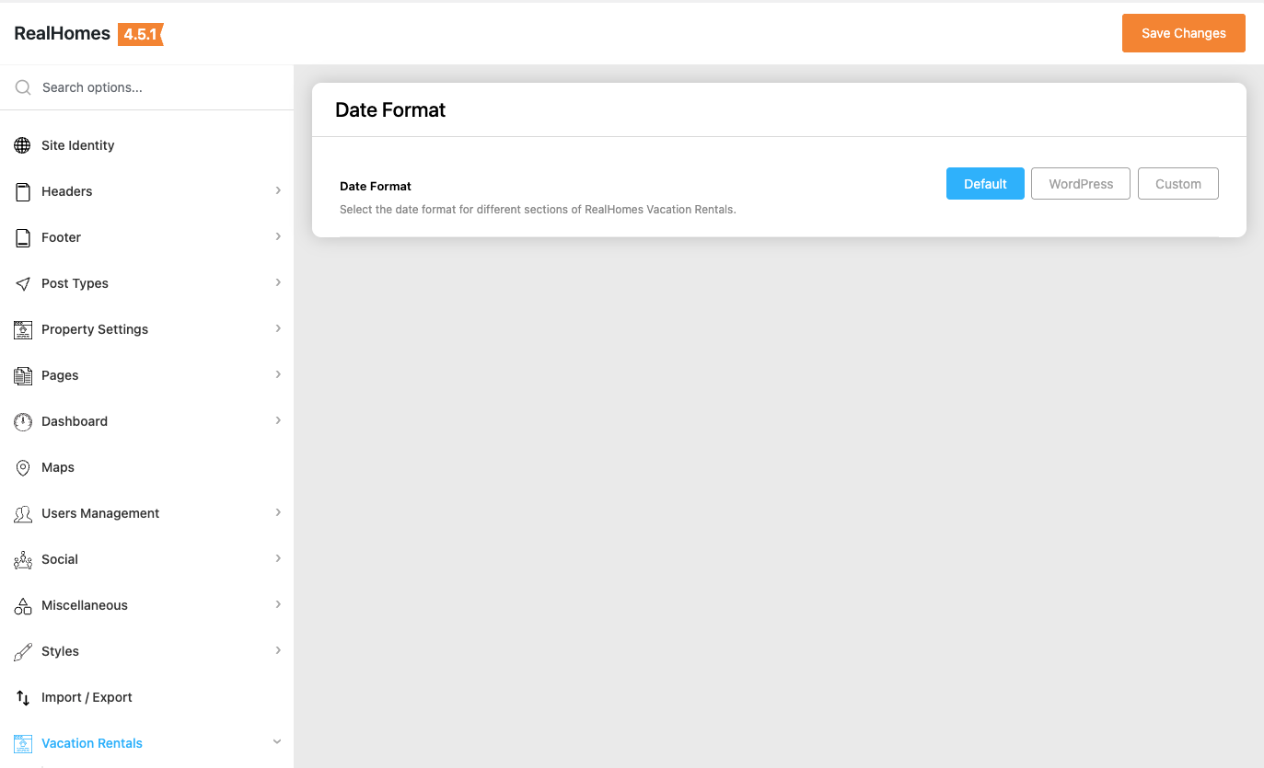The height and width of the screenshot is (768, 1264).
Task: Collapse the Vacation Rentals chevron
Action: 277,742
